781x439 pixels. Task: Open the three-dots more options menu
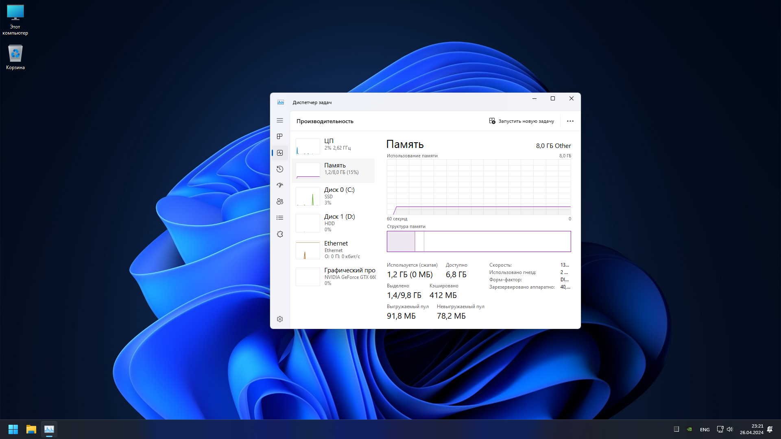[x=570, y=121]
